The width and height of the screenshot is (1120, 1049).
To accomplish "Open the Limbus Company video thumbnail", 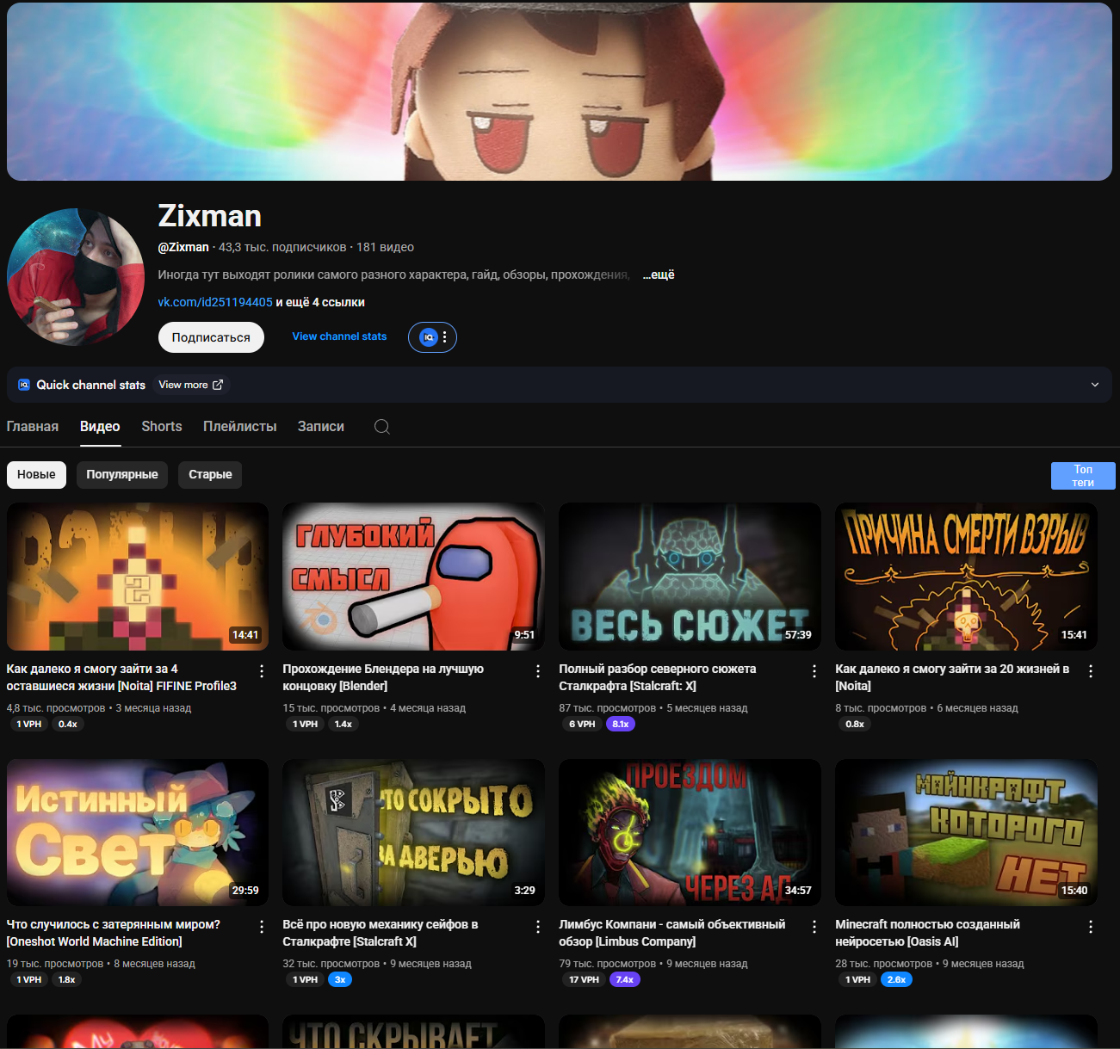I will [x=690, y=832].
